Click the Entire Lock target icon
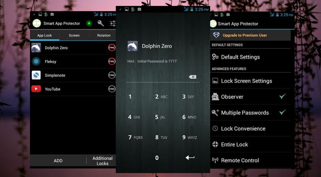Image resolution: width=321 pixels, height=177 pixels. tap(215, 144)
